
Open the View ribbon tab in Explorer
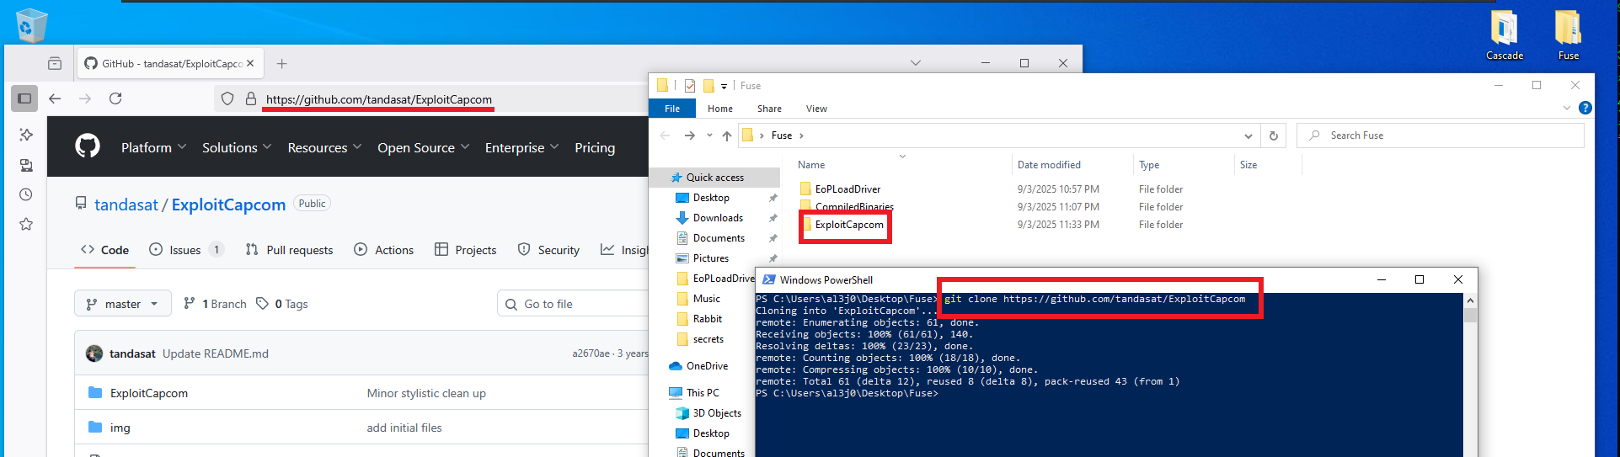[816, 109]
